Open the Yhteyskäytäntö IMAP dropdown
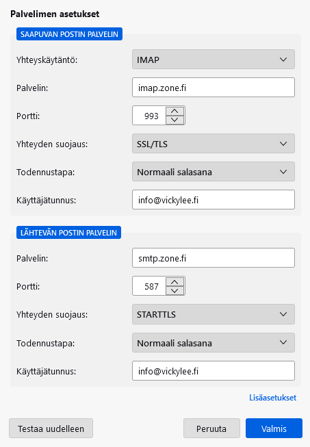Viewport: 310px width, 447px height. [x=214, y=60]
